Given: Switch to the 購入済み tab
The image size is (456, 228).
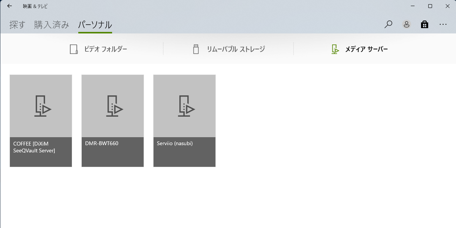Looking at the screenshot, I should [x=52, y=25].
